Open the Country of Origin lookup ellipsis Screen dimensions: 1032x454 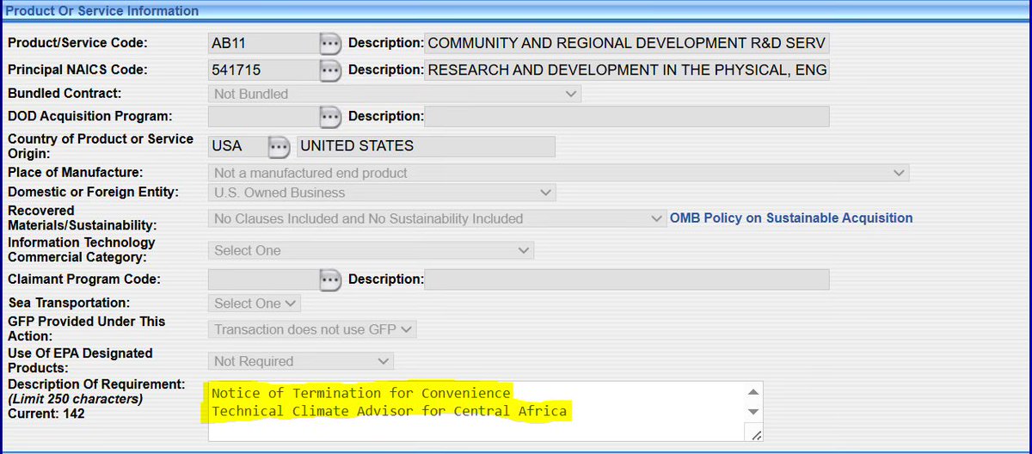pos(278,147)
